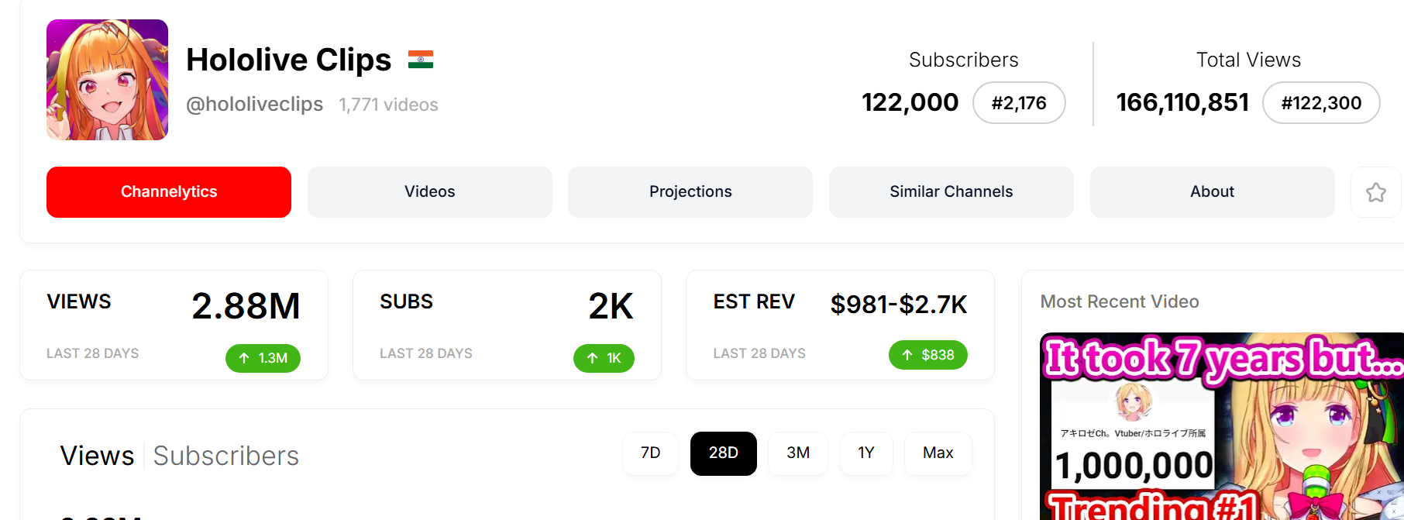Screen dimensions: 1404x520
Task: Open the most recent video thumbnail
Action: (1221, 427)
